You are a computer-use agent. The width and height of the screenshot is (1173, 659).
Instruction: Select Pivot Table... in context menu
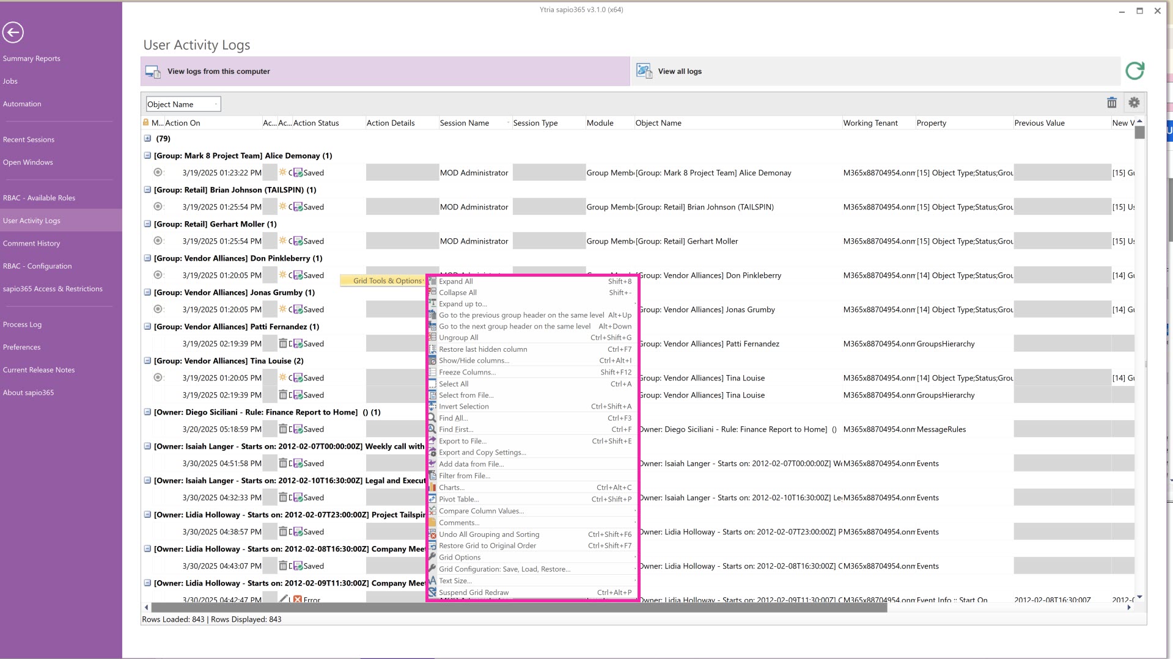click(x=458, y=499)
